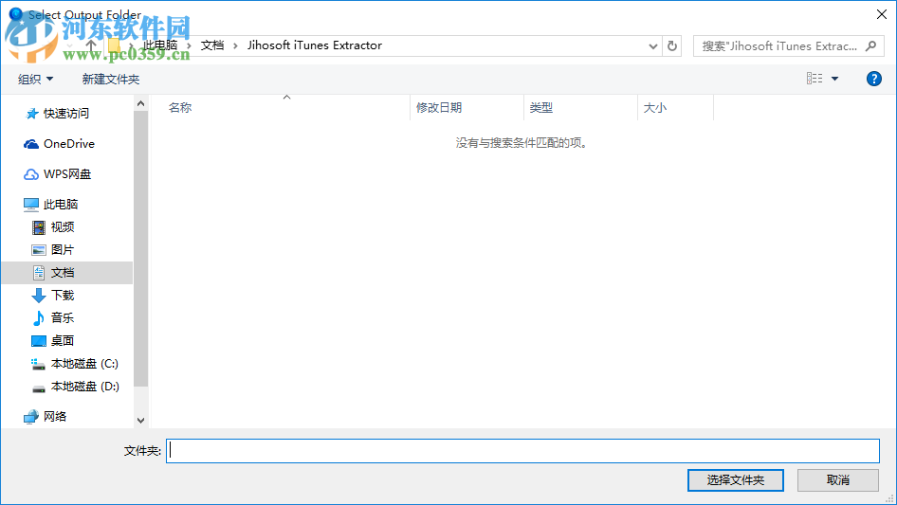Click the refresh icon in address bar
The image size is (897, 505).
pyautogui.click(x=672, y=45)
